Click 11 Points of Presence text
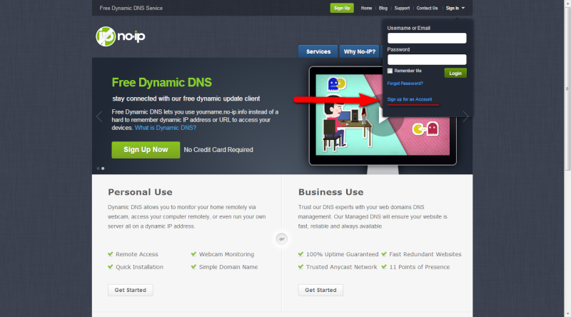 pos(420,267)
